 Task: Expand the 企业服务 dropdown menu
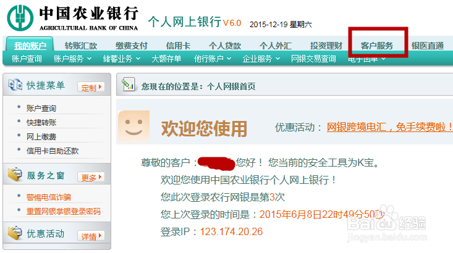tap(261, 59)
